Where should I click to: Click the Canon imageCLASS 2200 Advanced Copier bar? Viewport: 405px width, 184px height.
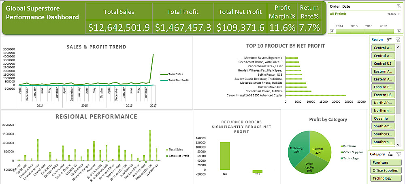(316, 95)
